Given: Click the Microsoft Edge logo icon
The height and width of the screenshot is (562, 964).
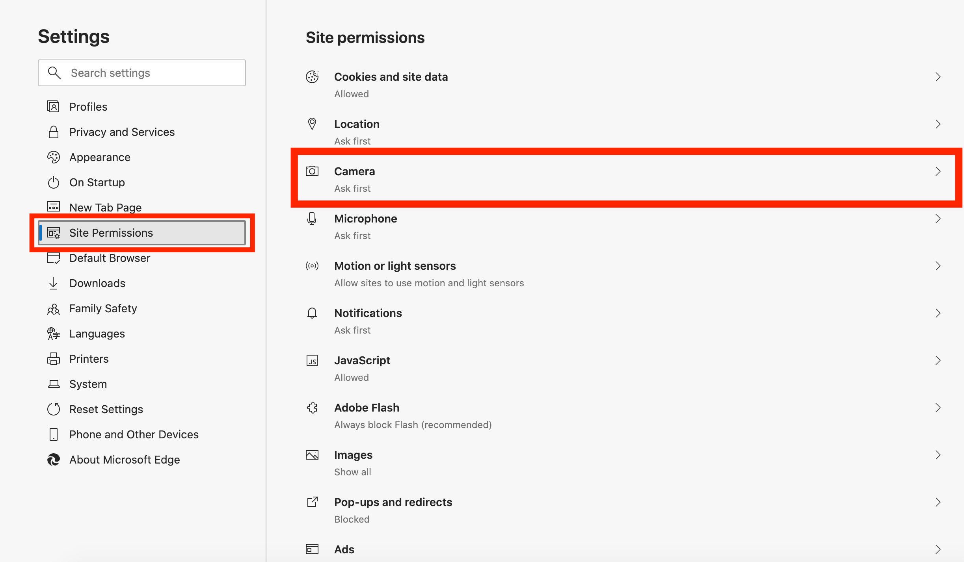Looking at the screenshot, I should click(x=54, y=460).
